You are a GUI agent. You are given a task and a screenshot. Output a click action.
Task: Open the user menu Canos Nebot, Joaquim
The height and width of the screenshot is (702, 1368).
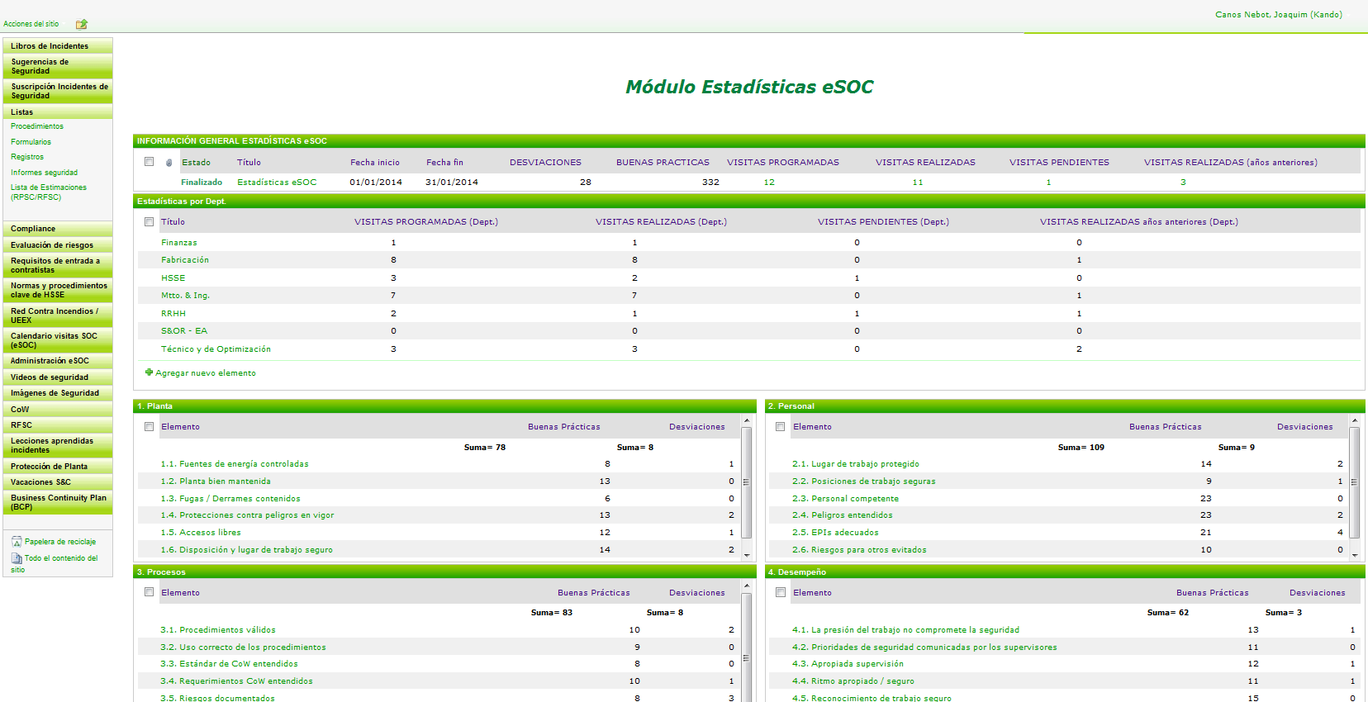click(1278, 15)
